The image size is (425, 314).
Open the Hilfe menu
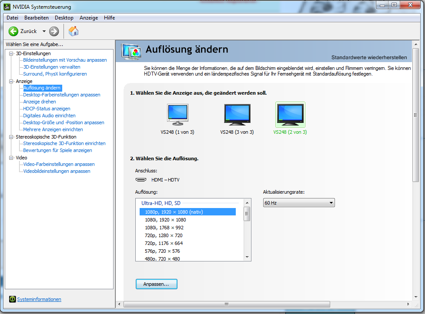110,18
